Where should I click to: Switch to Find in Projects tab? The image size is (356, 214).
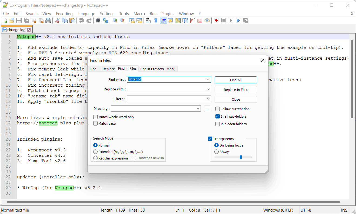(x=152, y=69)
